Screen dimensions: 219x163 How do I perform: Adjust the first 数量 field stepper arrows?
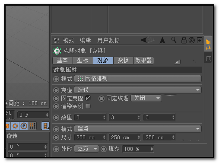104,118
